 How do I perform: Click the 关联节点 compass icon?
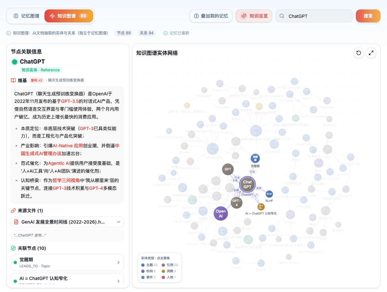(13, 248)
